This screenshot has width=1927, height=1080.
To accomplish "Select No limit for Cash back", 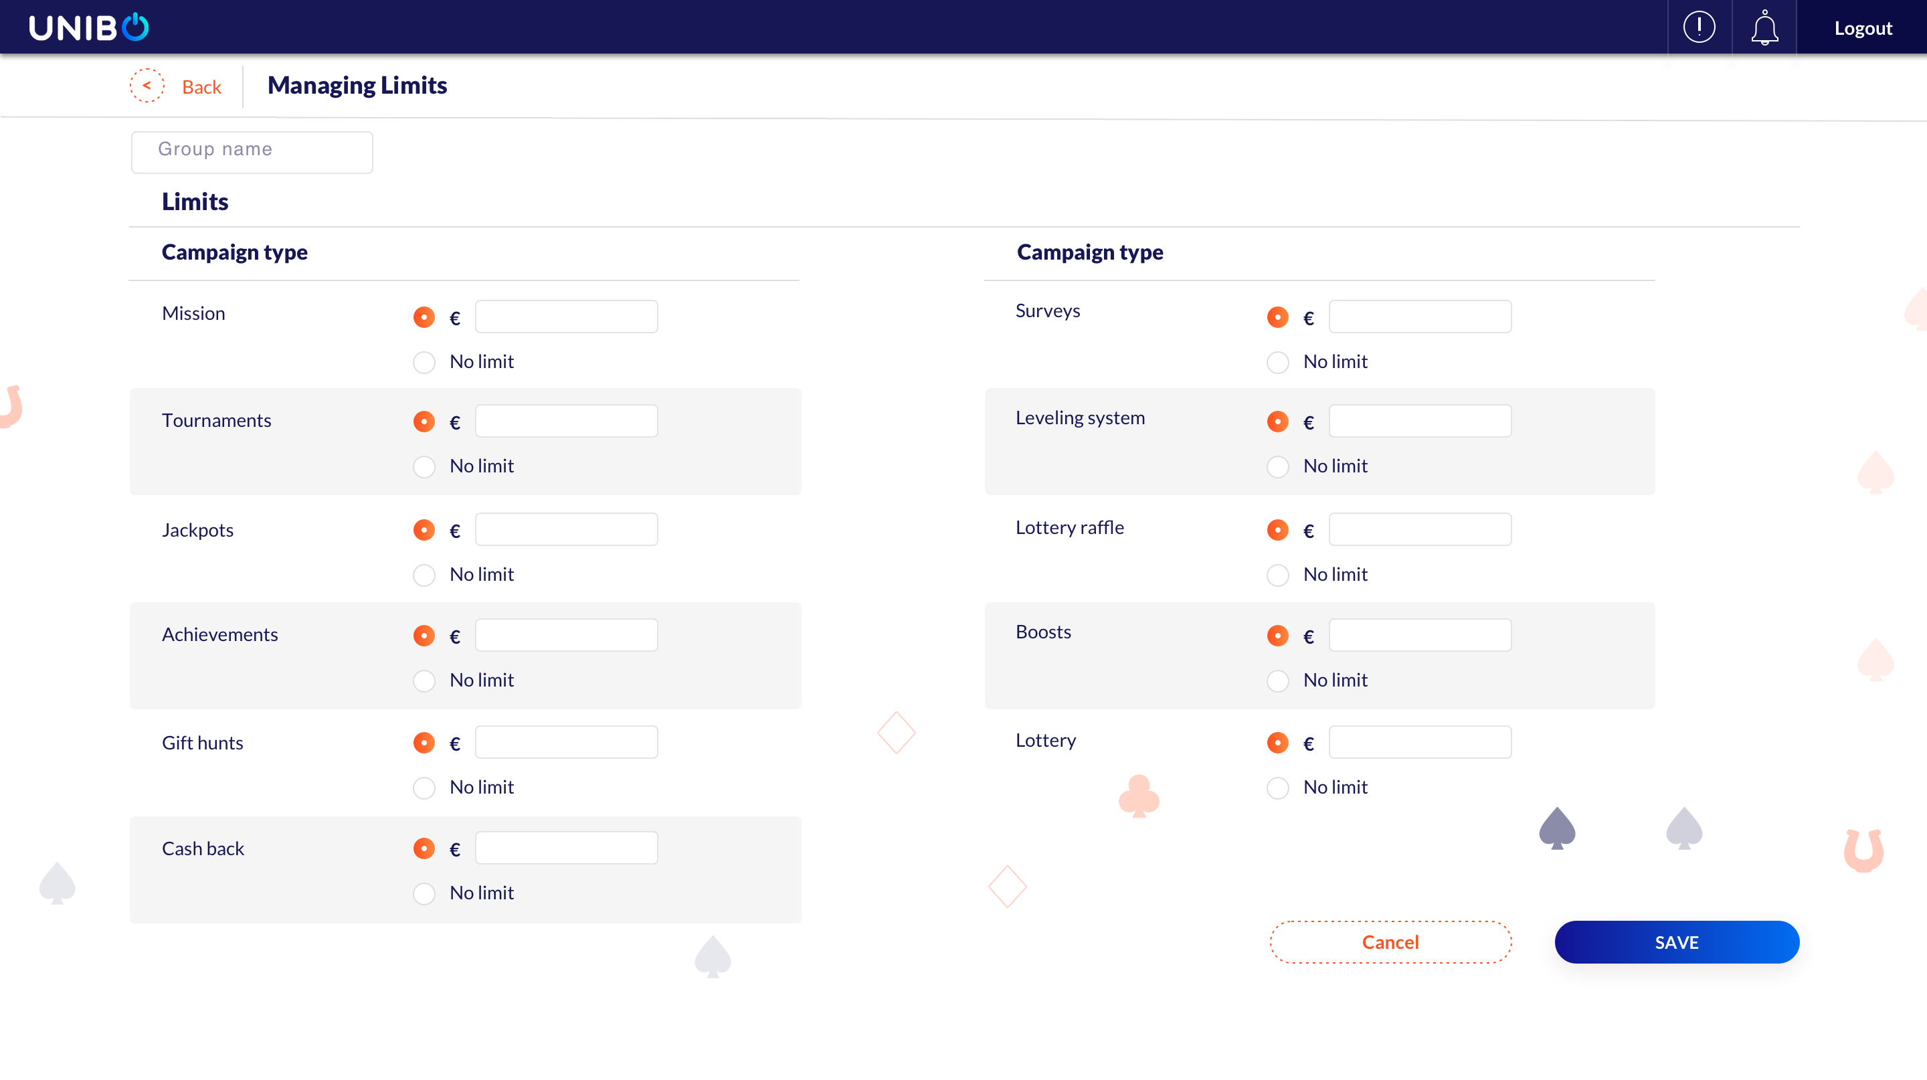I will click(424, 894).
